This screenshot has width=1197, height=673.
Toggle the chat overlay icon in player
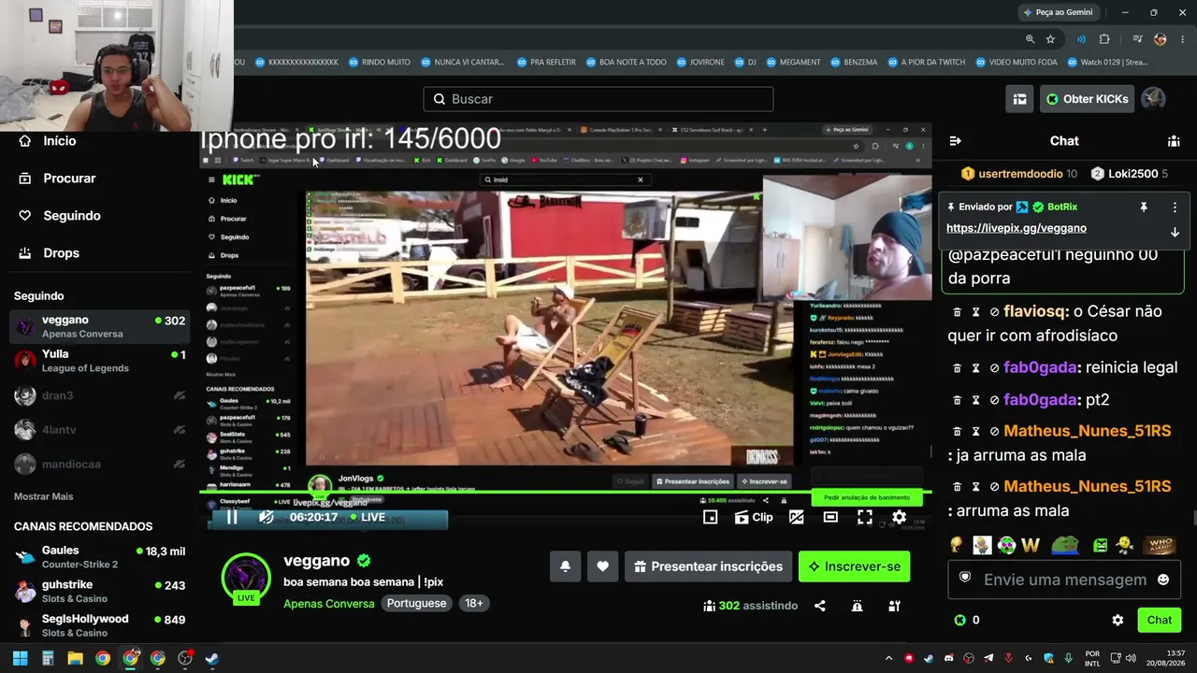click(x=797, y=517)
